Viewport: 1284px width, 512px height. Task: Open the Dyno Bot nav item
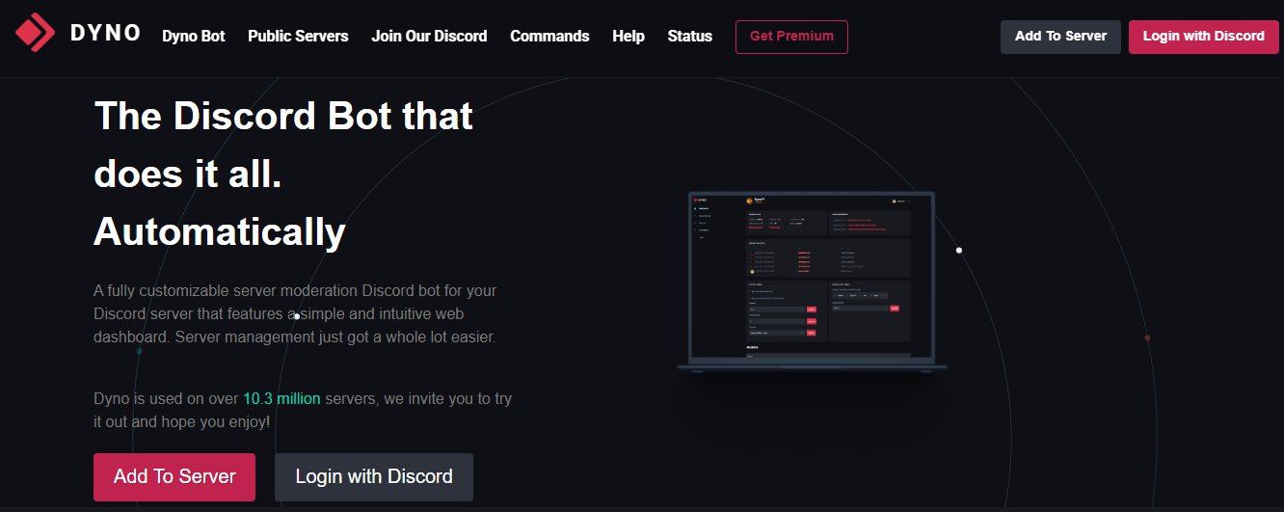pos(194,37)
